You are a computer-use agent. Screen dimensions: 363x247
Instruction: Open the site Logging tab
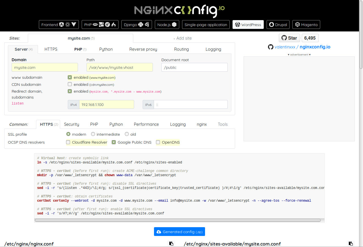[213, 49]
